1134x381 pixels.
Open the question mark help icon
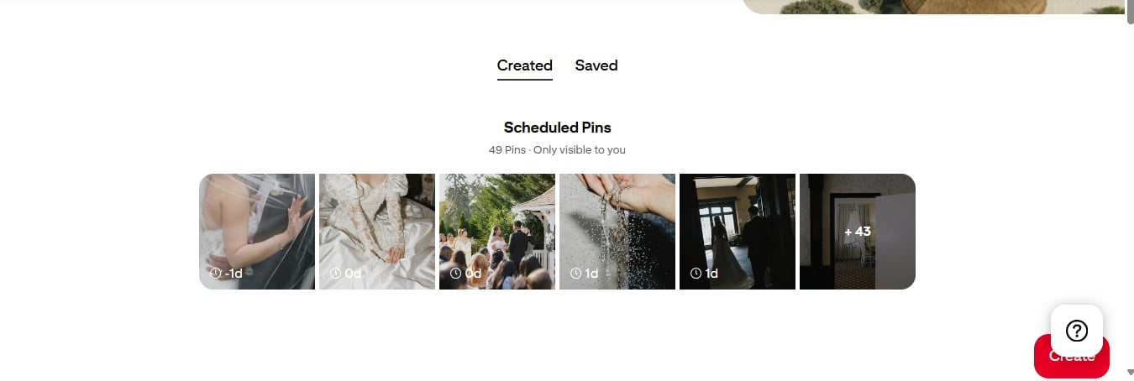point(1076,330)
